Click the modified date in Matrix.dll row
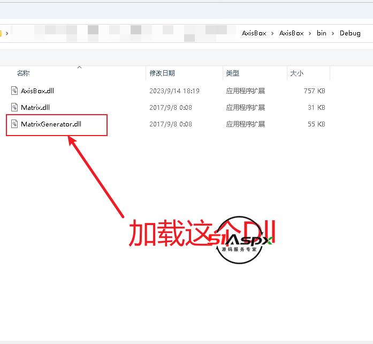The width and height of the screenshot is (373, 344). [x=171, y=108]
